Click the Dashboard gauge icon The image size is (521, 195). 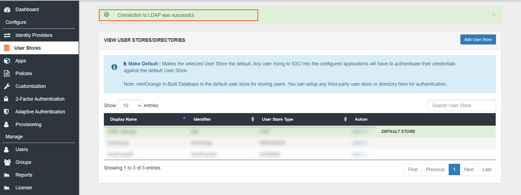point(7,9)
